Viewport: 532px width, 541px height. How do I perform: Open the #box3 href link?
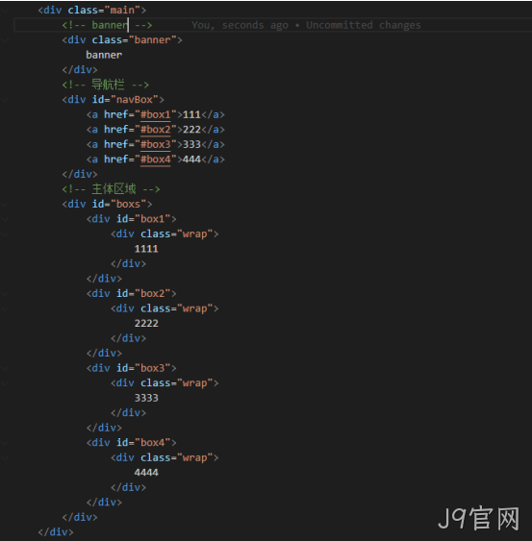tap(156, 144)
